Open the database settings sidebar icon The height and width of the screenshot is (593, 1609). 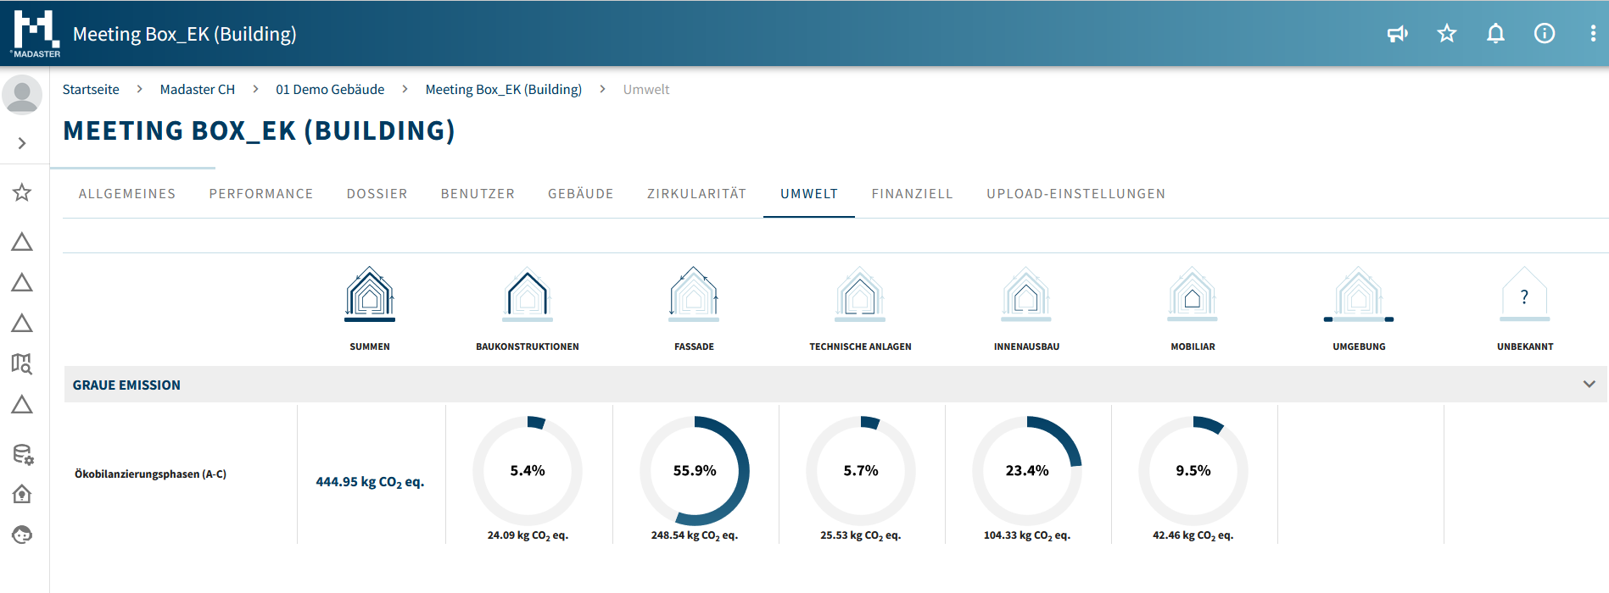(22, 455)
